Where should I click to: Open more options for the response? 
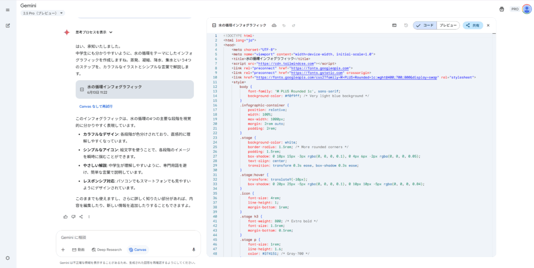point(89,216)
